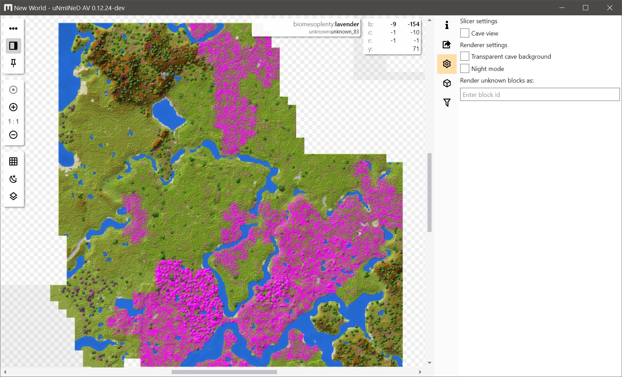Open the export panel
622x377 pixels.
pos(447,44)
